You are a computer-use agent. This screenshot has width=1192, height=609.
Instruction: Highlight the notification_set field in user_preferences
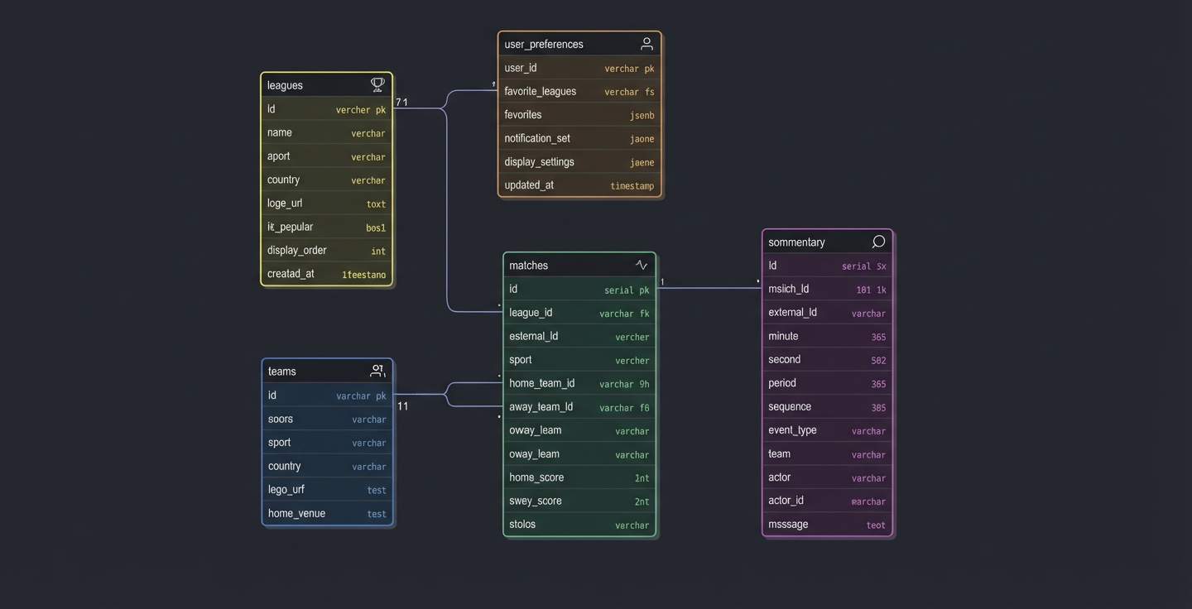579,138
